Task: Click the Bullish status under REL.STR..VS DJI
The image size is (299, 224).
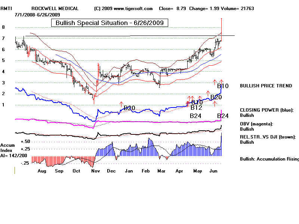Action: [x=247, y=142]
